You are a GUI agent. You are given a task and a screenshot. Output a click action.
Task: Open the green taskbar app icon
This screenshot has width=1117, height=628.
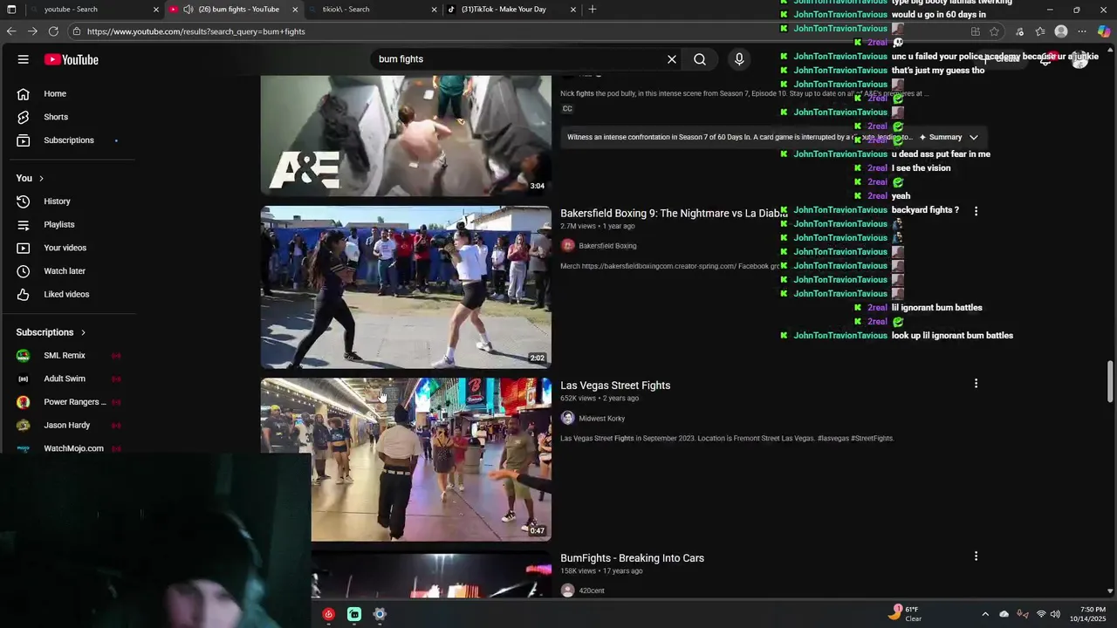coord(354,614)
